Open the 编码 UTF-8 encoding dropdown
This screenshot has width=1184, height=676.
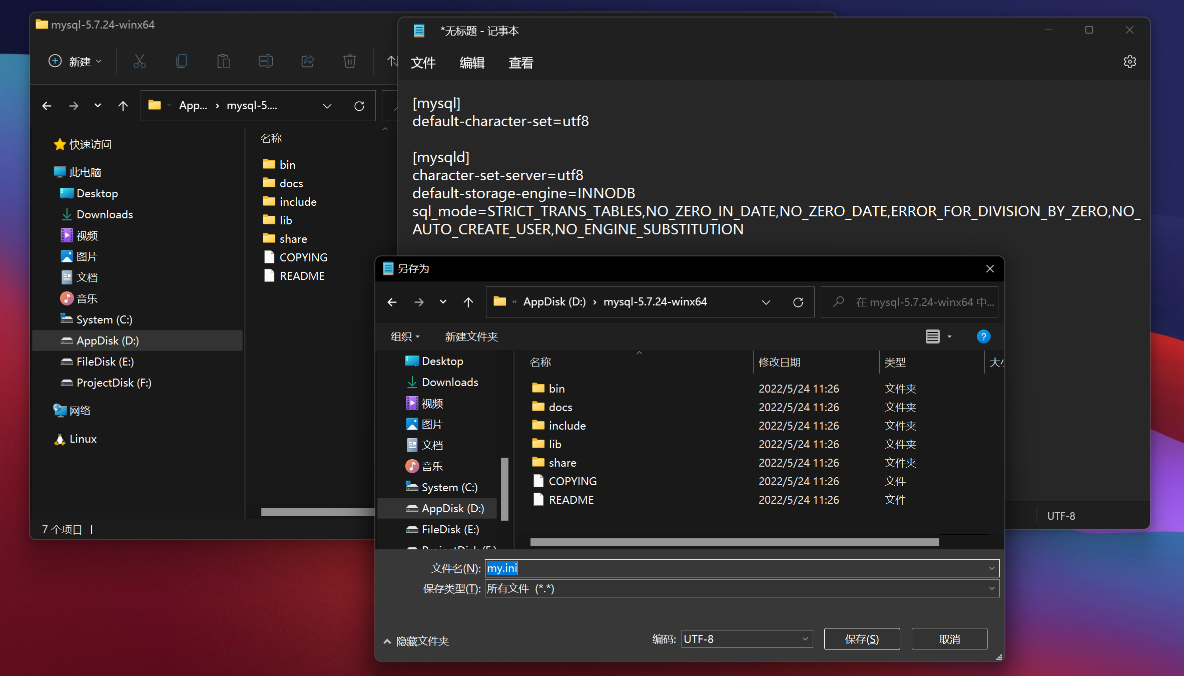(x=747, y=639)
